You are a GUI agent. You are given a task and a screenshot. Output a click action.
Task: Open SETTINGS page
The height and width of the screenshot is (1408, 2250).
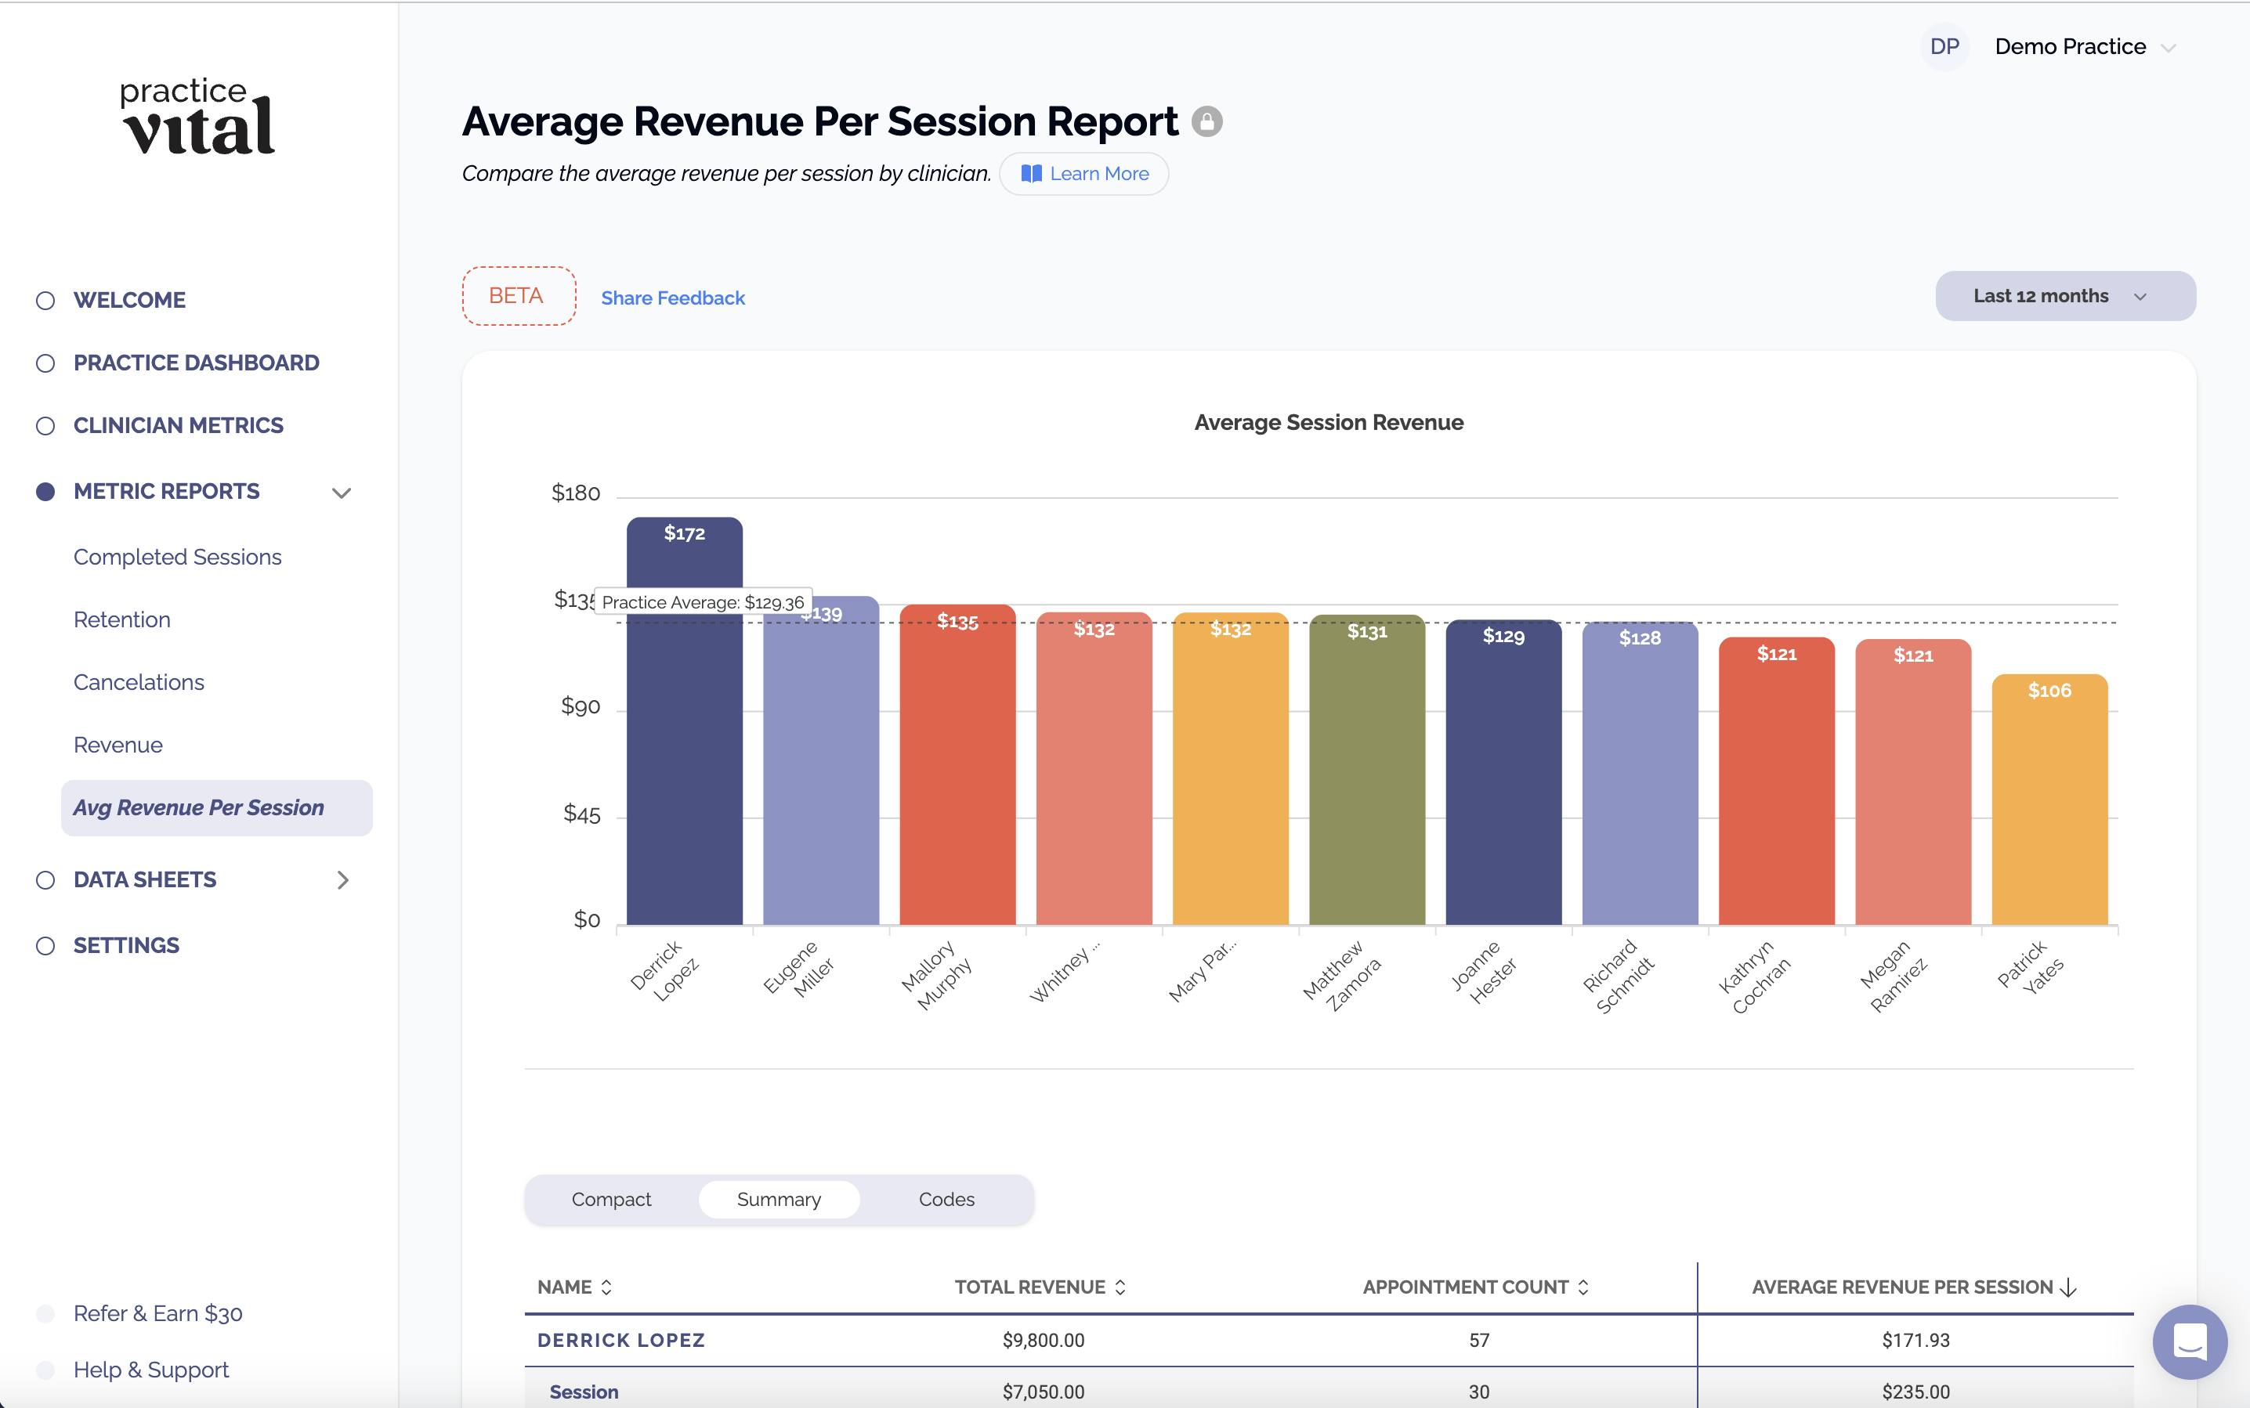127,945
